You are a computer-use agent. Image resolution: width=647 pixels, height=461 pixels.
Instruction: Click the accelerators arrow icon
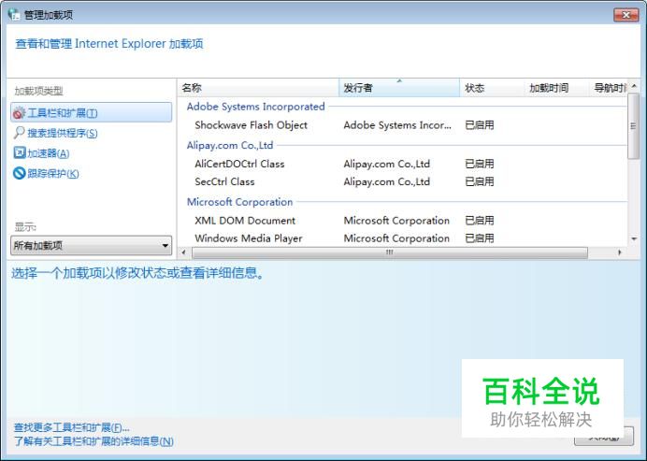[19, 152]
